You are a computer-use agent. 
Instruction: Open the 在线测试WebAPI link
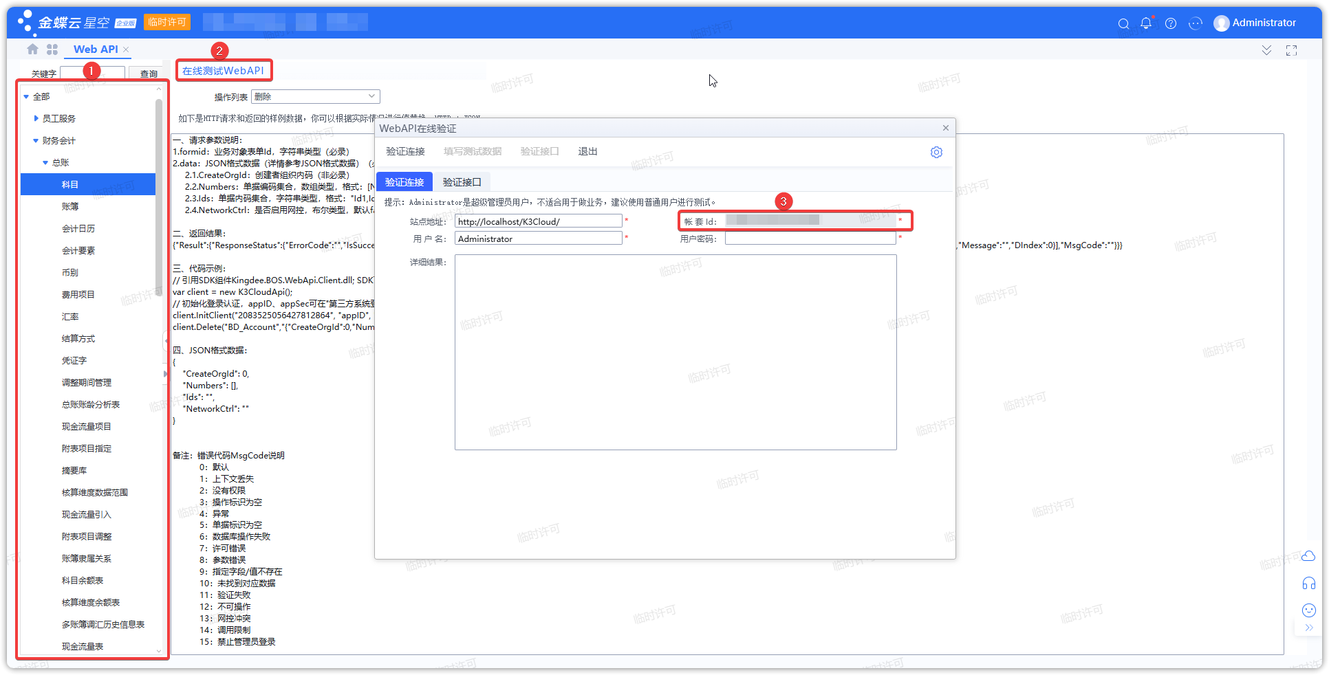pos(223,71)
